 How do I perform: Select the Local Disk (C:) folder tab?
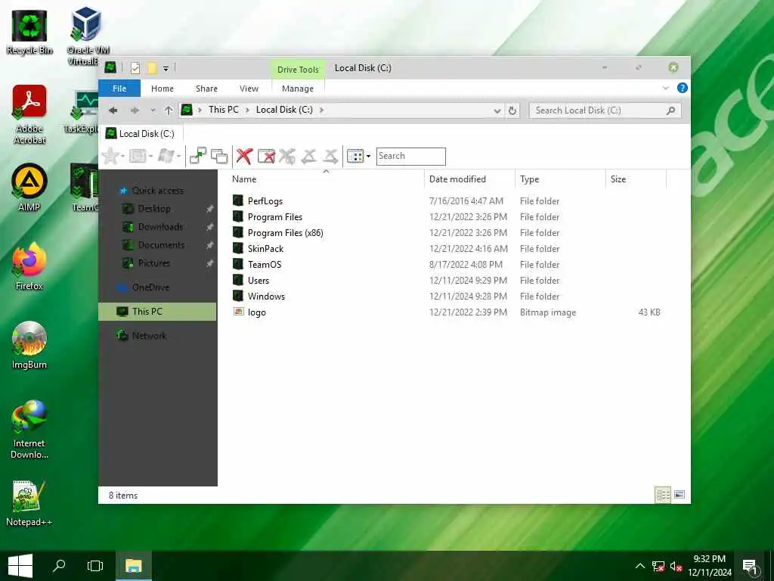(x=141, y=133)
